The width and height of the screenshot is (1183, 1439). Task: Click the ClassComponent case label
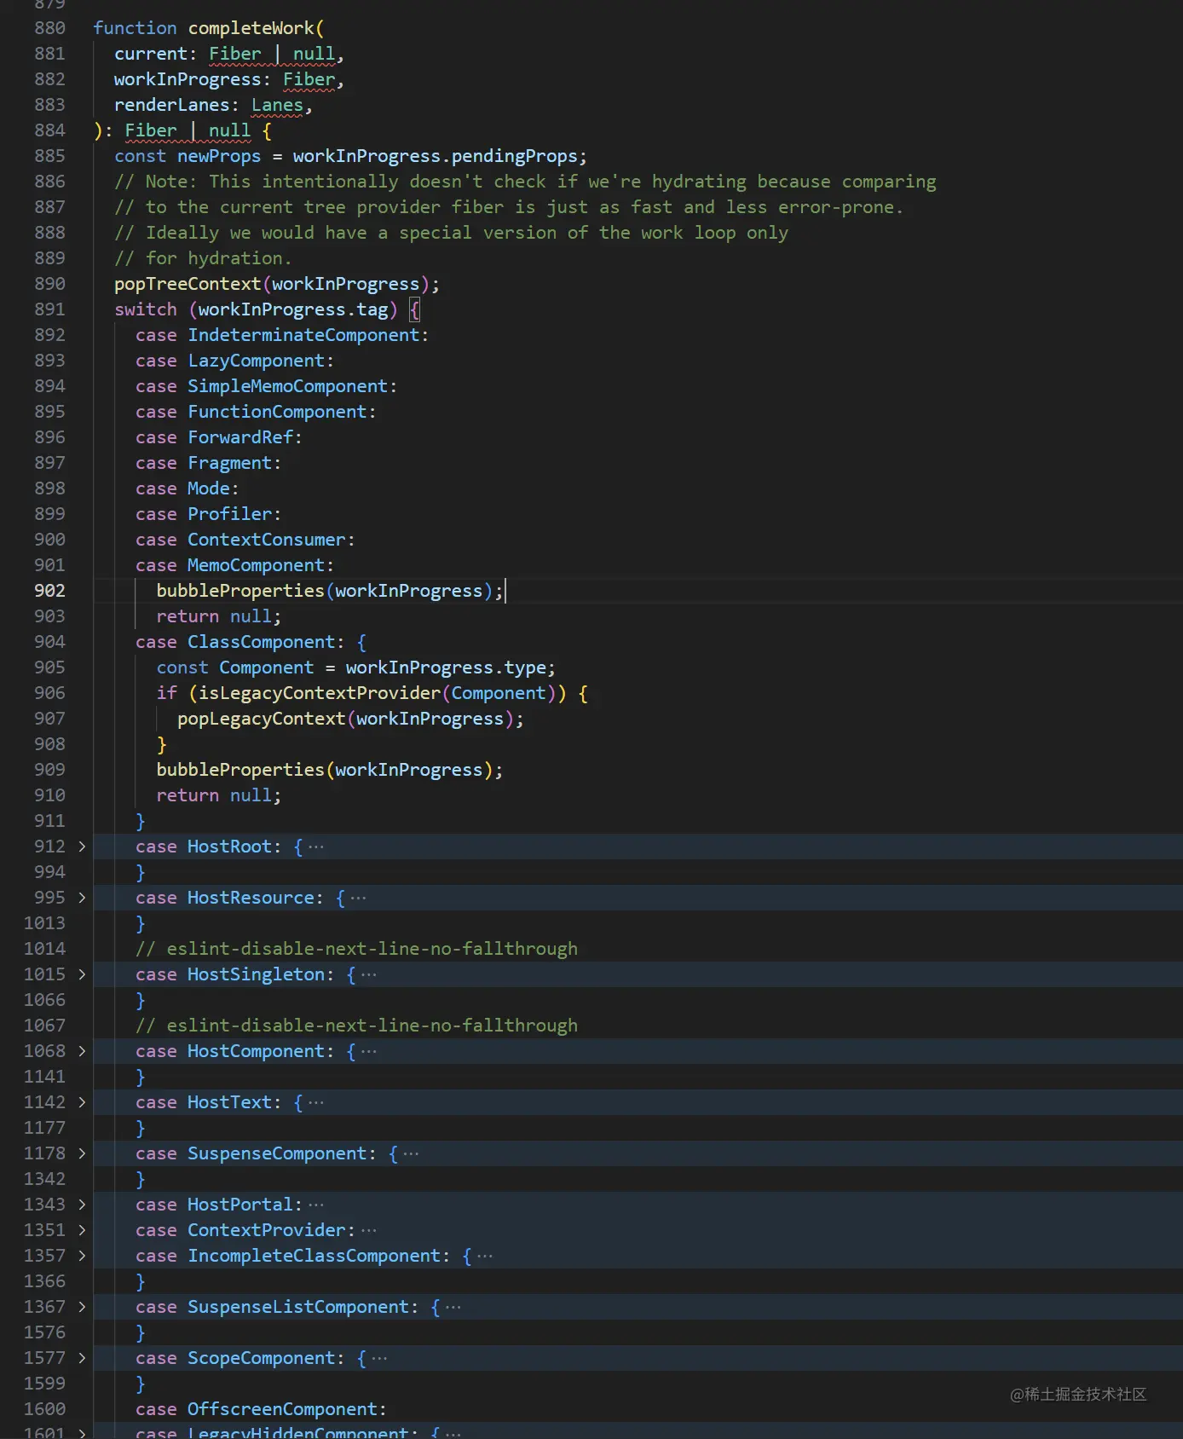(262, 642)
